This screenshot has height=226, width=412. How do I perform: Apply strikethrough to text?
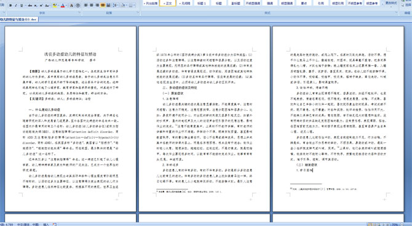pyautogui.click(x=30, y=6)
